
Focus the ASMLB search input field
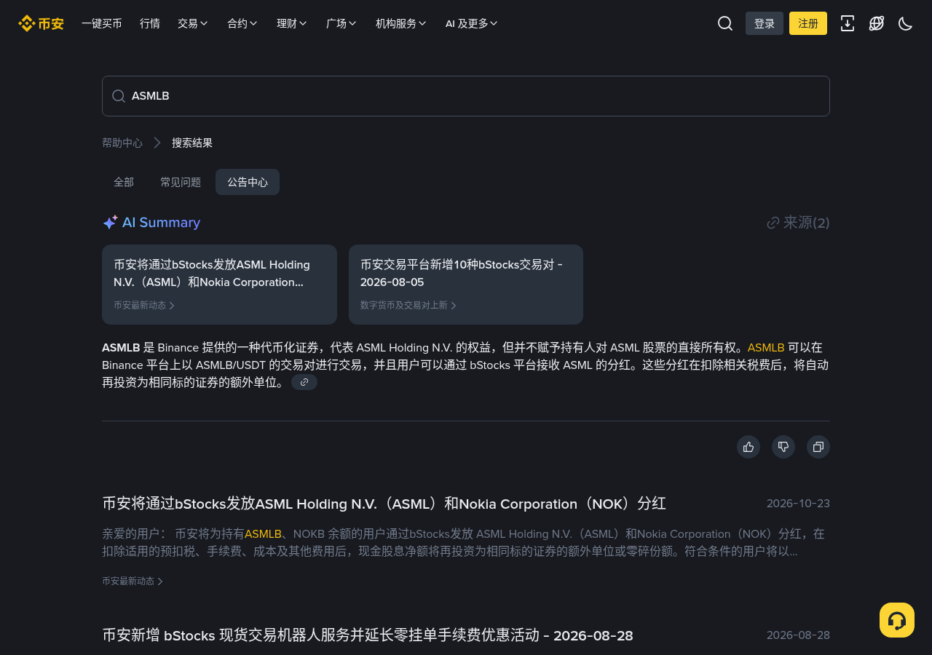(x=466, y=96)
